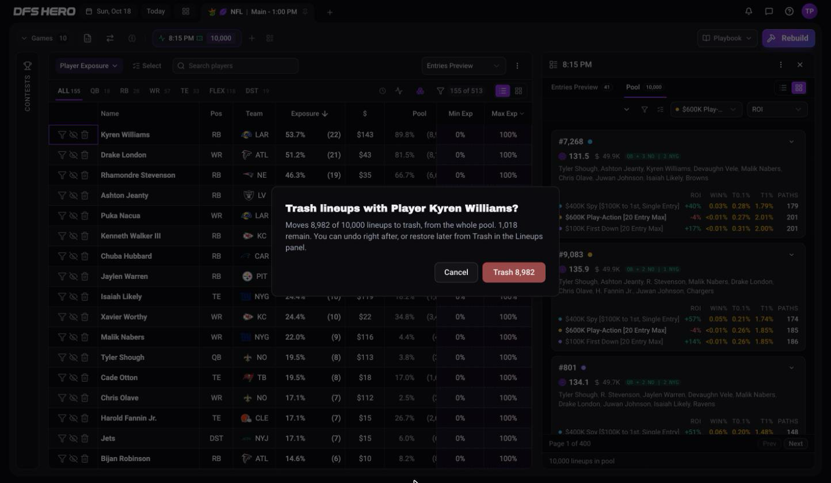Click Cancel in the trash dialog
This screenshot has height=483, width=831.
pyautogui.click(x=456, y=272)
